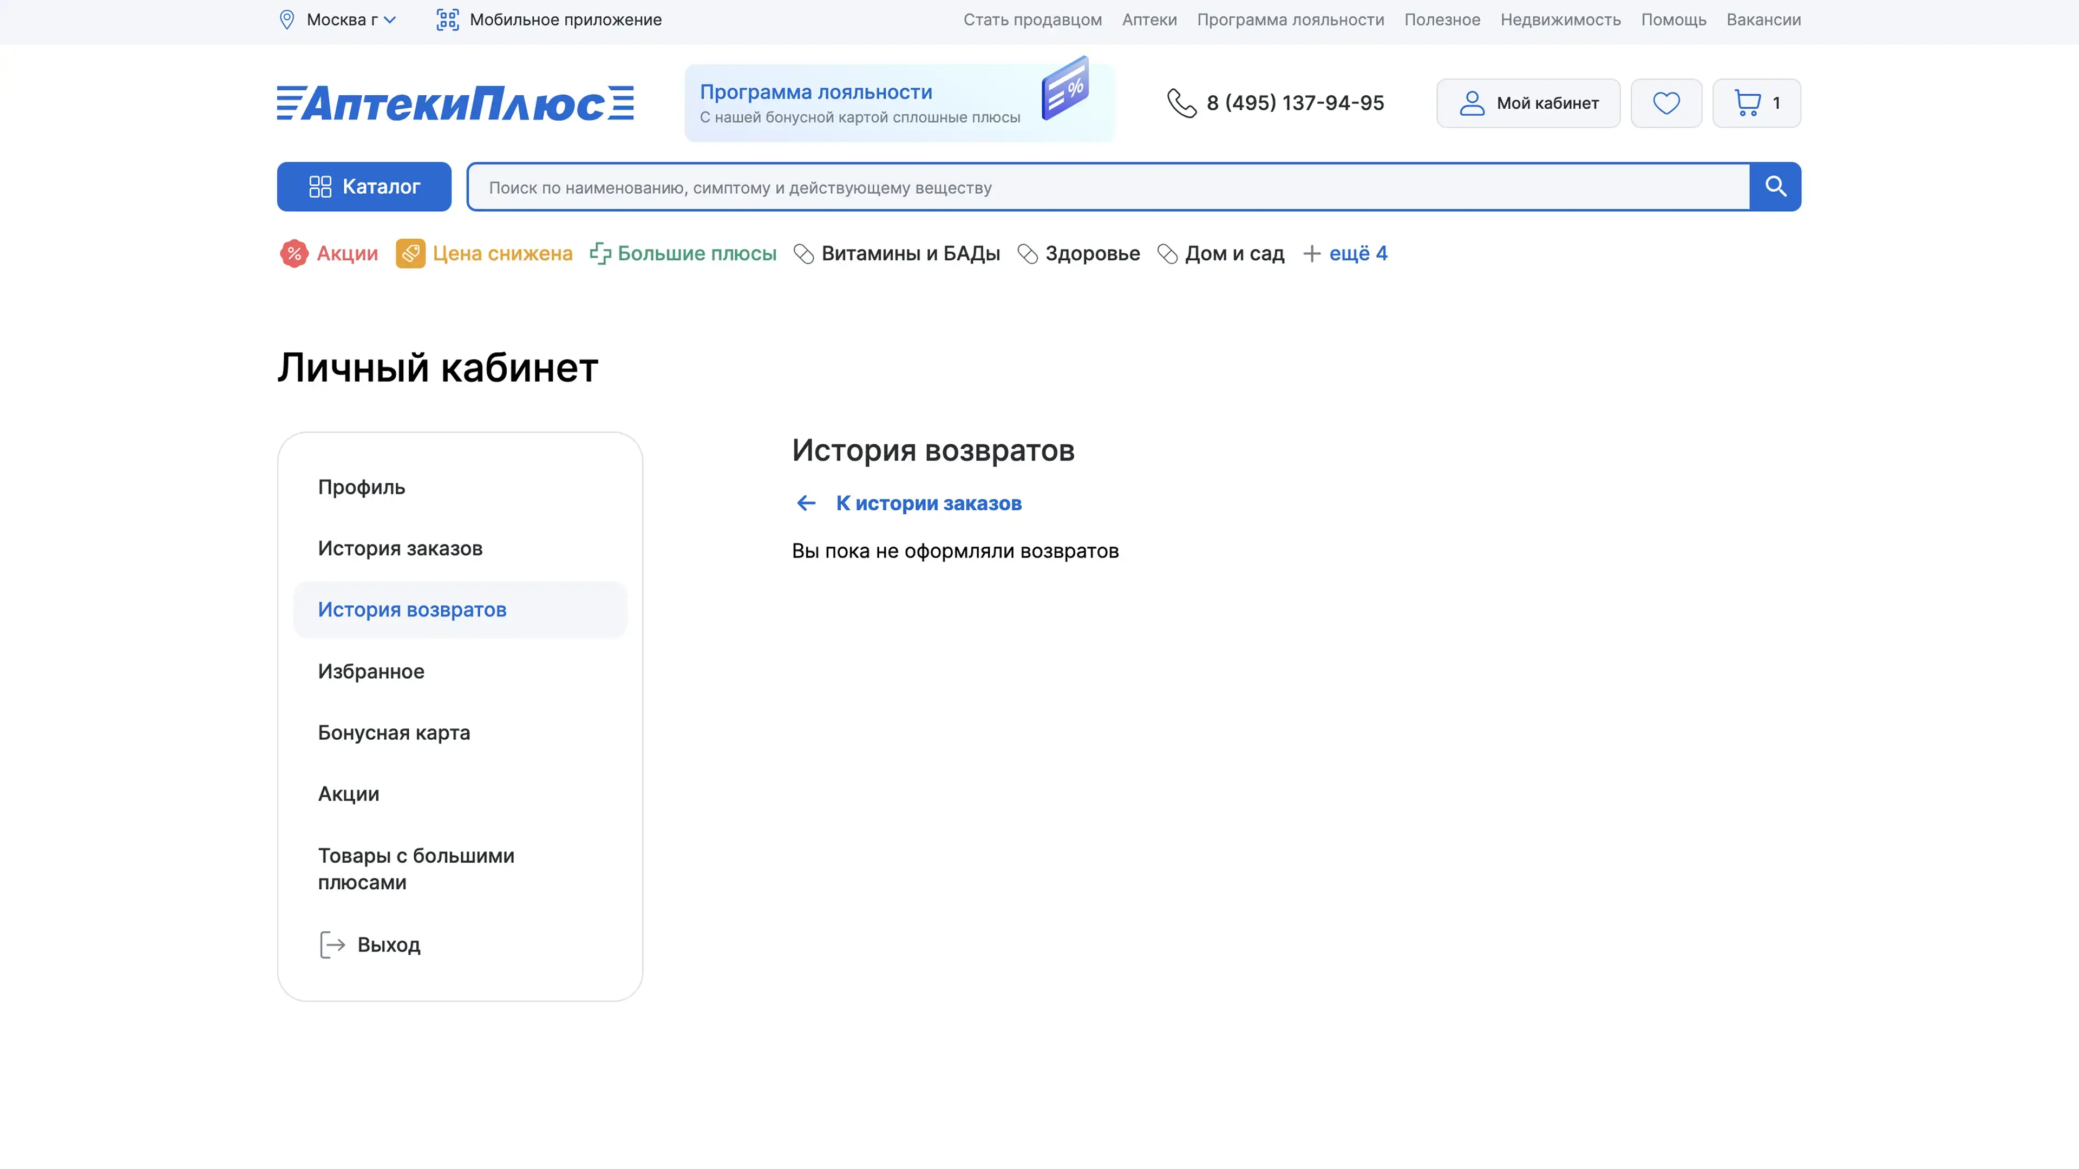The image size is (2079, 1169).
Task: Click the magnifying glass search button
Action: 1775,187
